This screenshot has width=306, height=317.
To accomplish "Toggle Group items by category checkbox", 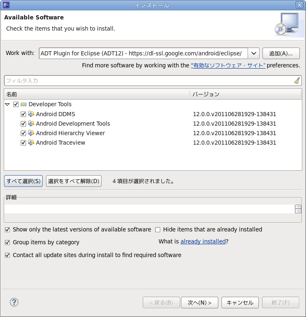I will click(x=7, y=243).
